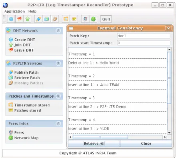Screen dimensions: 176x158
Task: Click the Timestamps stored toolbar icon
Action: pyautogui.click(x=66, y=19)
